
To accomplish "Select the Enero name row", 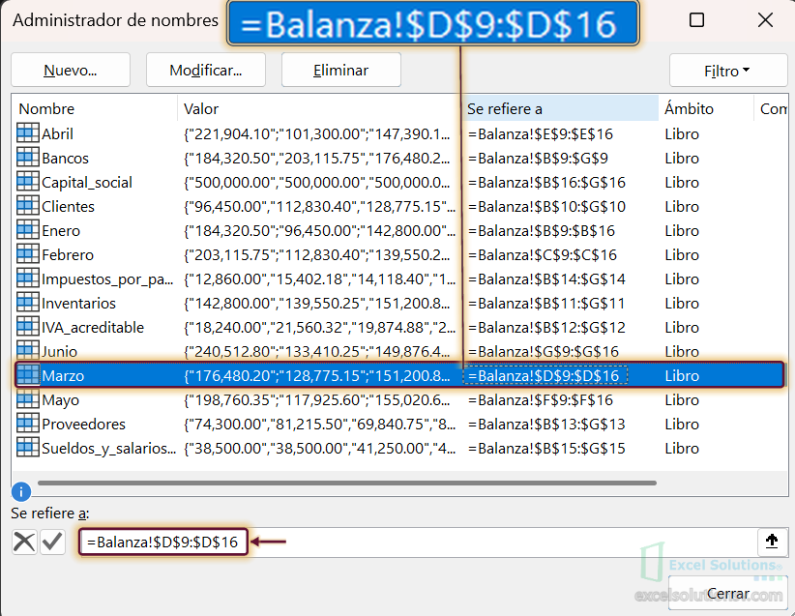I will (399, 231).
